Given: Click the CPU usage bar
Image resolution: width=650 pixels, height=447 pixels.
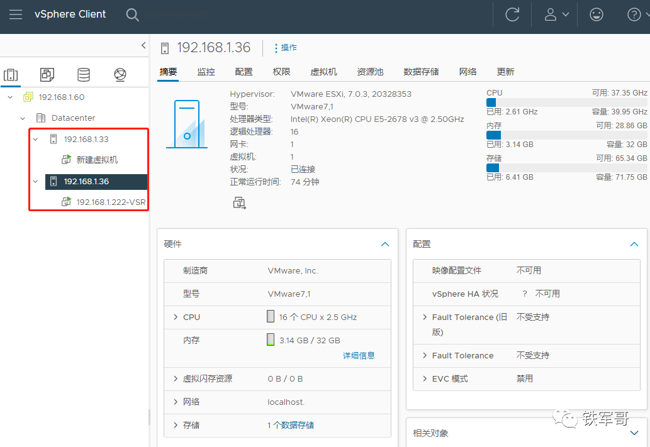Looking at the screenshot, I should [x=567, y=102].
